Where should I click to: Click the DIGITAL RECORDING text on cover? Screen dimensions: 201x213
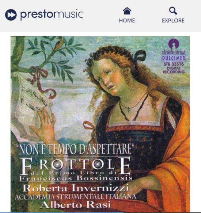click(x=174, y=70)
